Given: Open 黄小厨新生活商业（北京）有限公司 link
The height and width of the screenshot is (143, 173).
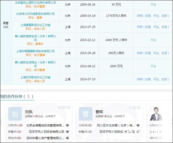Looking at the screenshot, I should [x=35, y=62].
